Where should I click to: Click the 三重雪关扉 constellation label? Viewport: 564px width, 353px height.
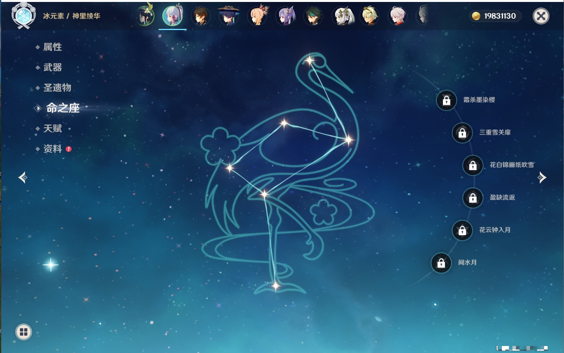click(x=495, y=132)
